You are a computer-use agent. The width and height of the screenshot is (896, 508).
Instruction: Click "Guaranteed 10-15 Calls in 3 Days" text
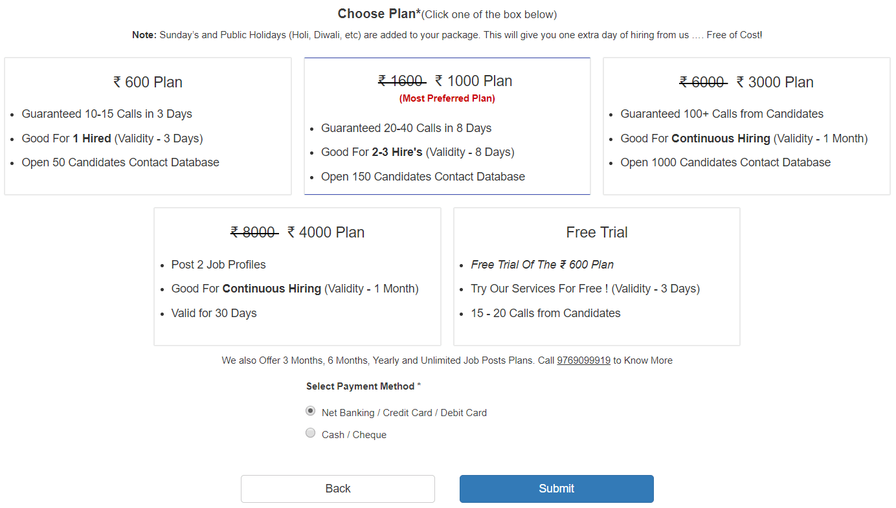point(107,114)
